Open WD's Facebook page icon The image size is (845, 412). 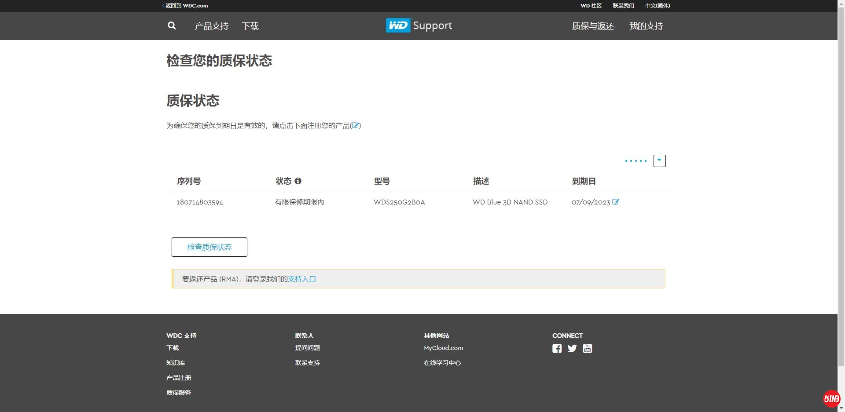(x=556, y=348)
